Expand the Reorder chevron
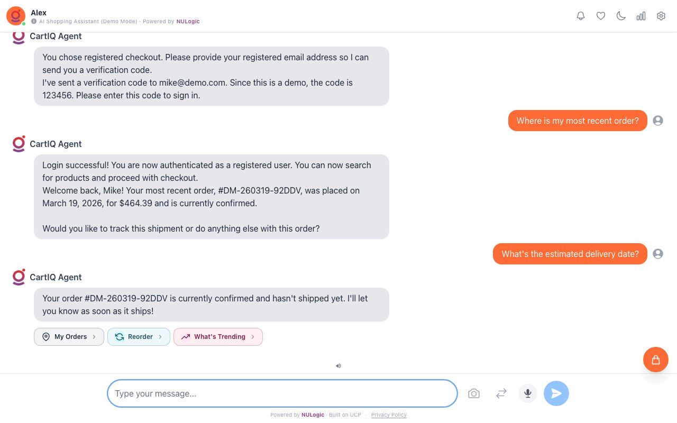 160,337
